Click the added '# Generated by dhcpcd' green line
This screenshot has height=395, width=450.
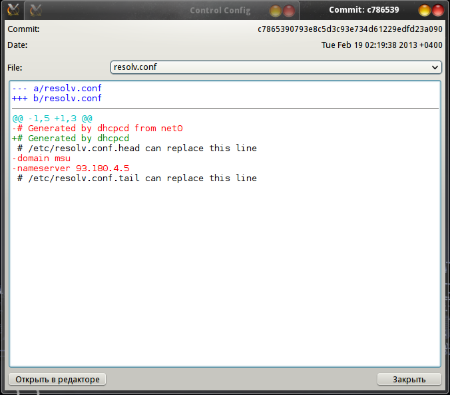pos(71,138)
